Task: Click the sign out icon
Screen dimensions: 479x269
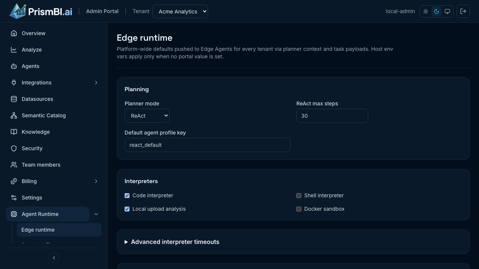Action: (x=463, y=12)
